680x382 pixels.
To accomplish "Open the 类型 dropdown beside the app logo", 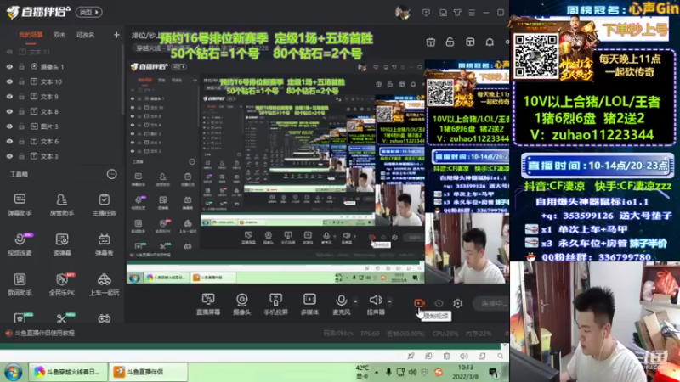I will coord(89,13).
